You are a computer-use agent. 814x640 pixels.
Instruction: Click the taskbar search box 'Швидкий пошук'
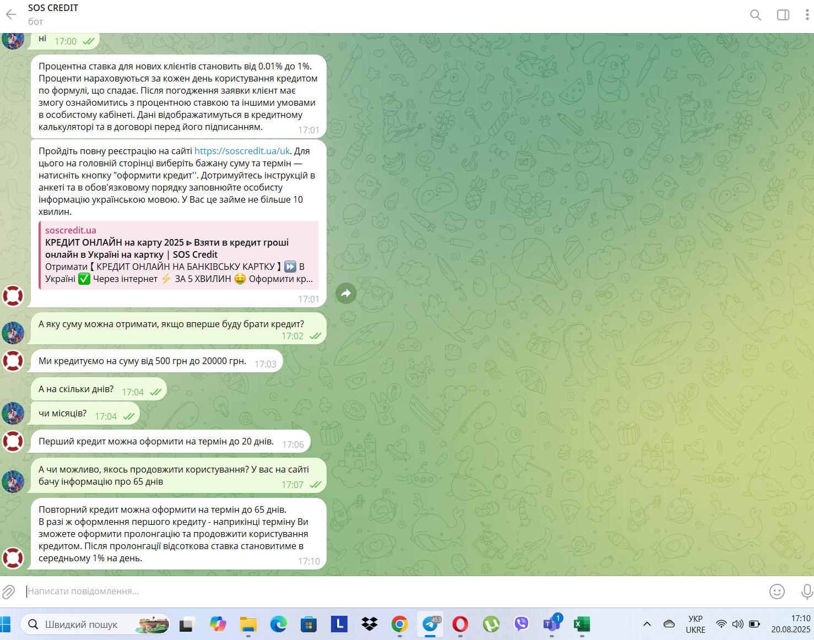[95, 624]
